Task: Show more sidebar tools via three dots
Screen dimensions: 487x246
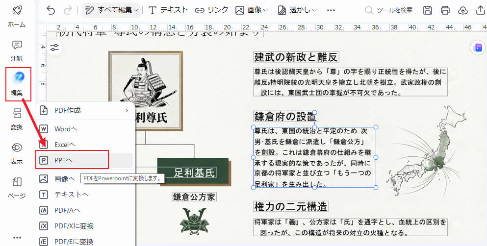Action: (x=17, y=238)
